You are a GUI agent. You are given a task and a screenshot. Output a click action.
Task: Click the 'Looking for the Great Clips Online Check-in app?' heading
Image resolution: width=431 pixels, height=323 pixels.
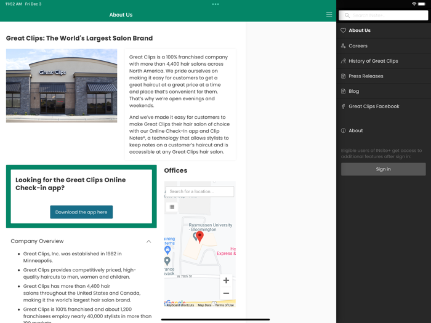[x=71, y=184]
